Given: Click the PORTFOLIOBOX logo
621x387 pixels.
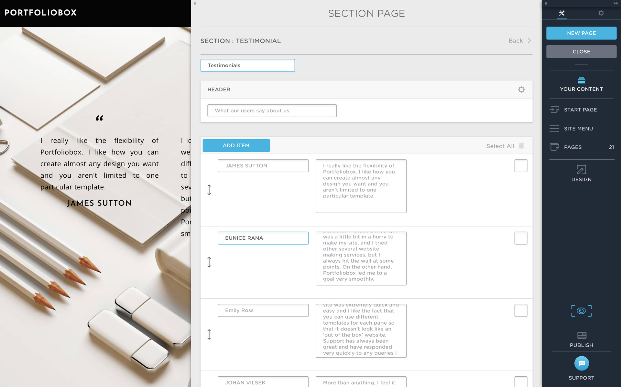Looking at the screenshot, I should point(41,13).
